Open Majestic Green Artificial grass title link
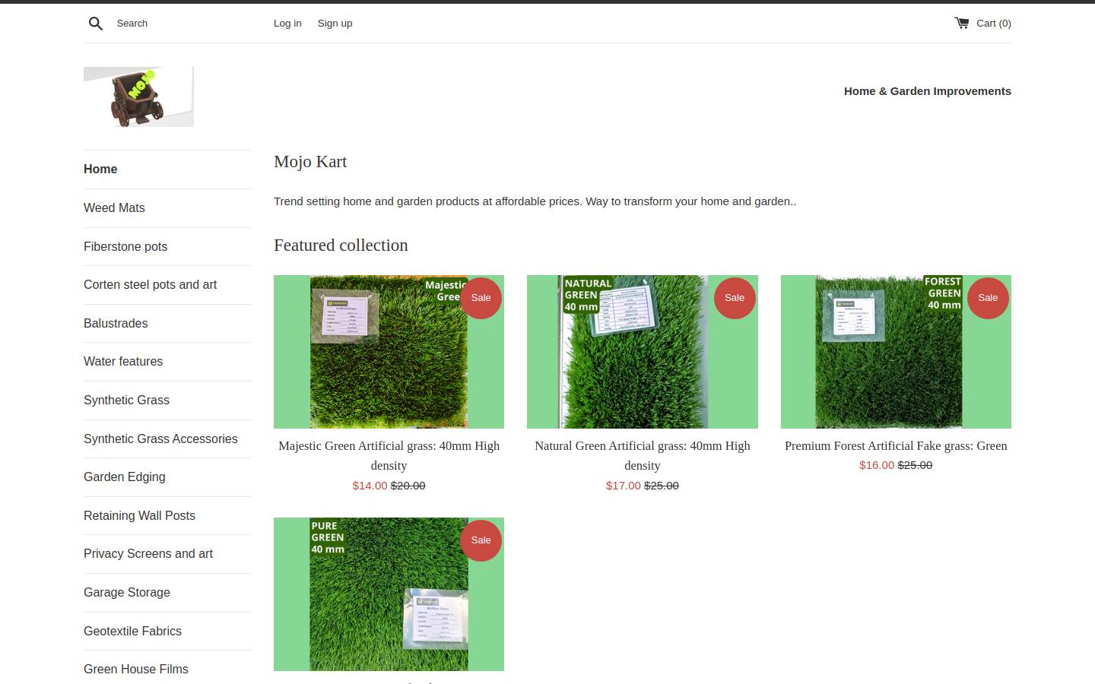 tap(389, 455)
